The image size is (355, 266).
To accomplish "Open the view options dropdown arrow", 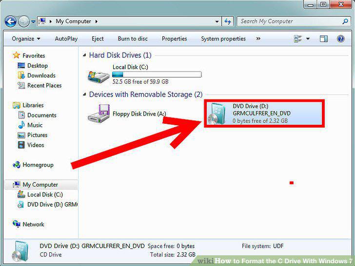I will 308,39.
